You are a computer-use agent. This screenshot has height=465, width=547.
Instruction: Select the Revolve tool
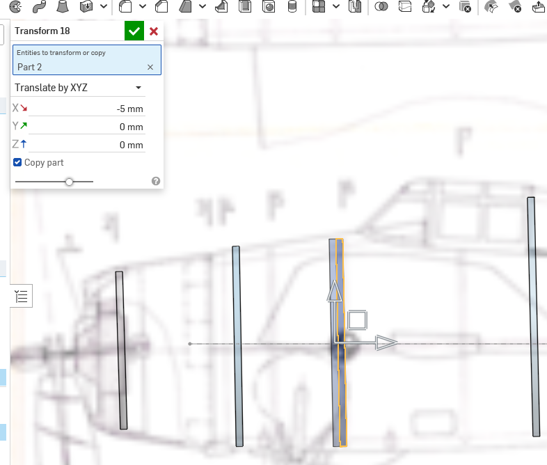point(15,6)
